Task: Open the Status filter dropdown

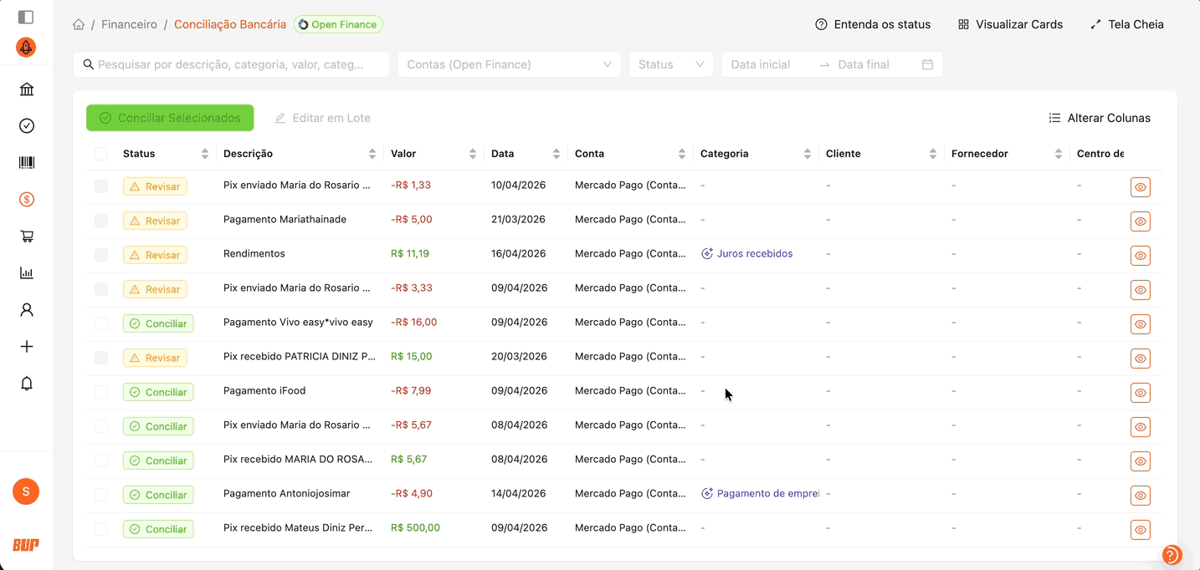Action: pyautogui.click(x=670, y=64)
